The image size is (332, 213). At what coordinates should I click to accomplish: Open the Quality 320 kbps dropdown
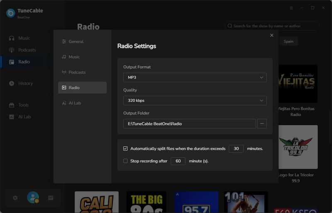point(195,100)
